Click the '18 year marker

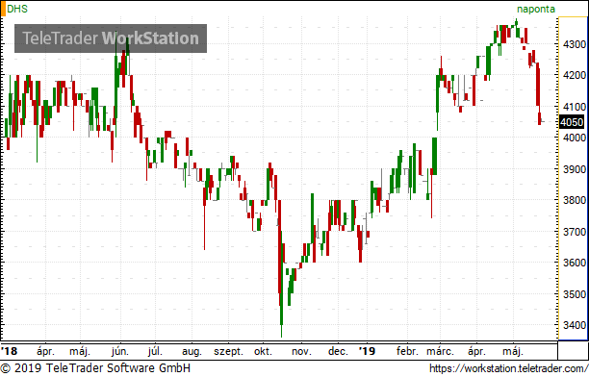(9, 351)
